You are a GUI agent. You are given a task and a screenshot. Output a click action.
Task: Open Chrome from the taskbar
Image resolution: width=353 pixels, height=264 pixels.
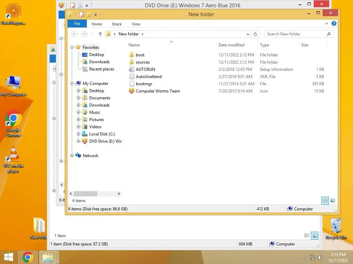28,257
